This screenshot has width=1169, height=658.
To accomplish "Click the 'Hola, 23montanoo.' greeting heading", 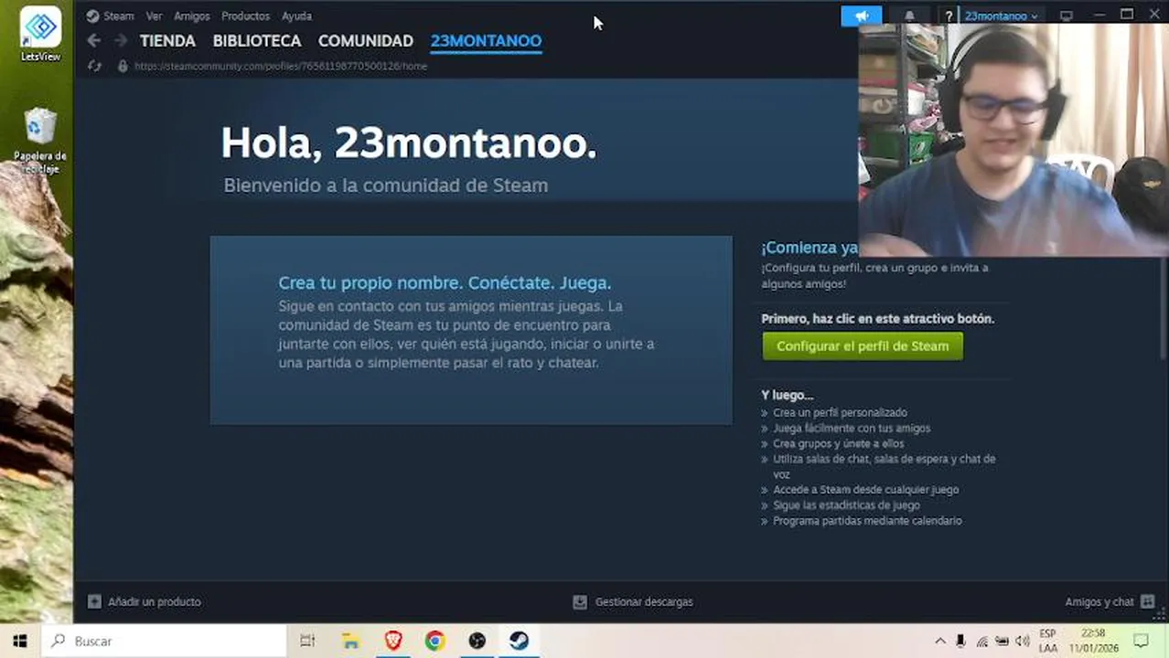I will click(x=409, y=143).
